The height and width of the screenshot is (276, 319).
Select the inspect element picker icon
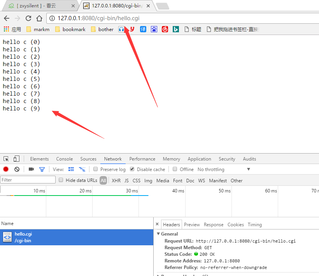[6, 159]
